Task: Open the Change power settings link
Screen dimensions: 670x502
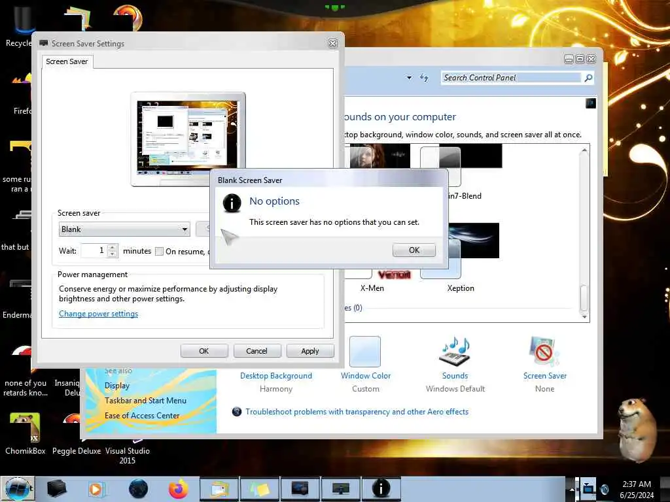Action: (x=98, y=314)
